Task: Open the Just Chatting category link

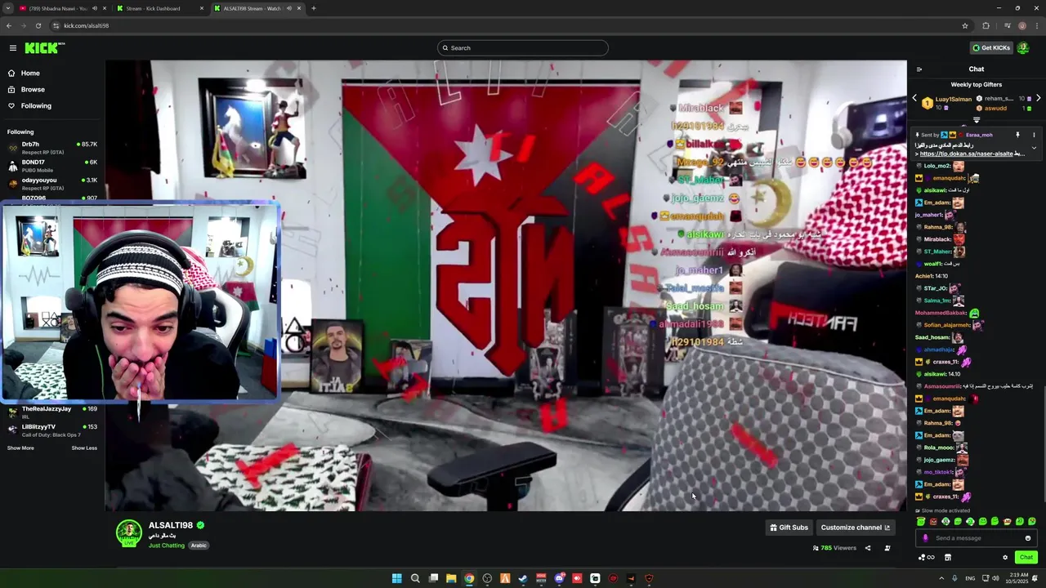Action: 167,546
